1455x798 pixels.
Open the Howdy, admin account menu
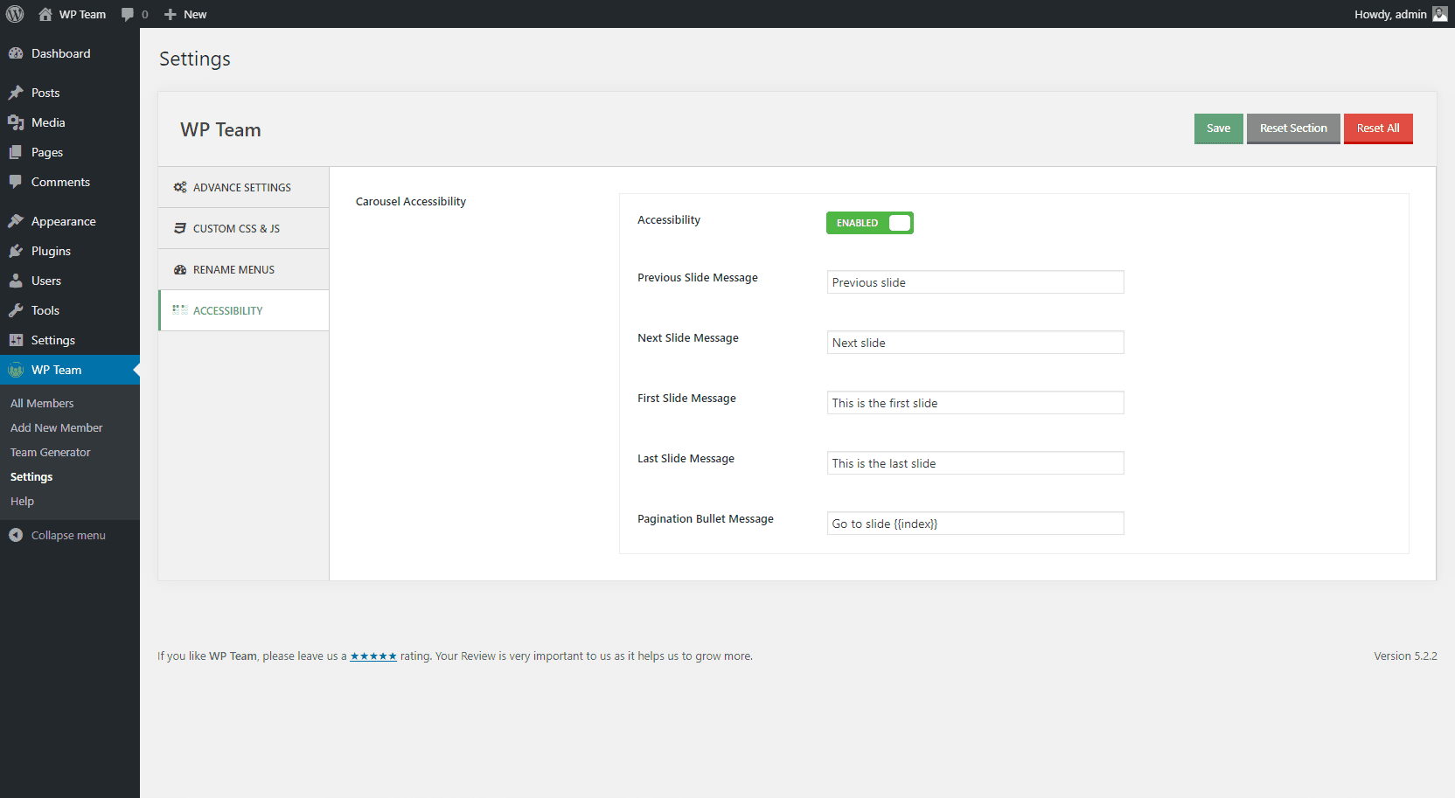click(1390, 14)
